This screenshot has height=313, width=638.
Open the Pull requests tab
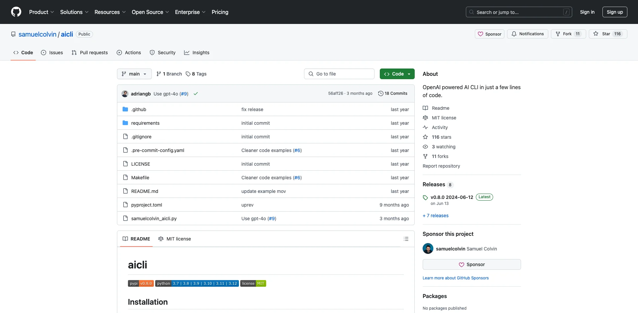tap(90, 53)
